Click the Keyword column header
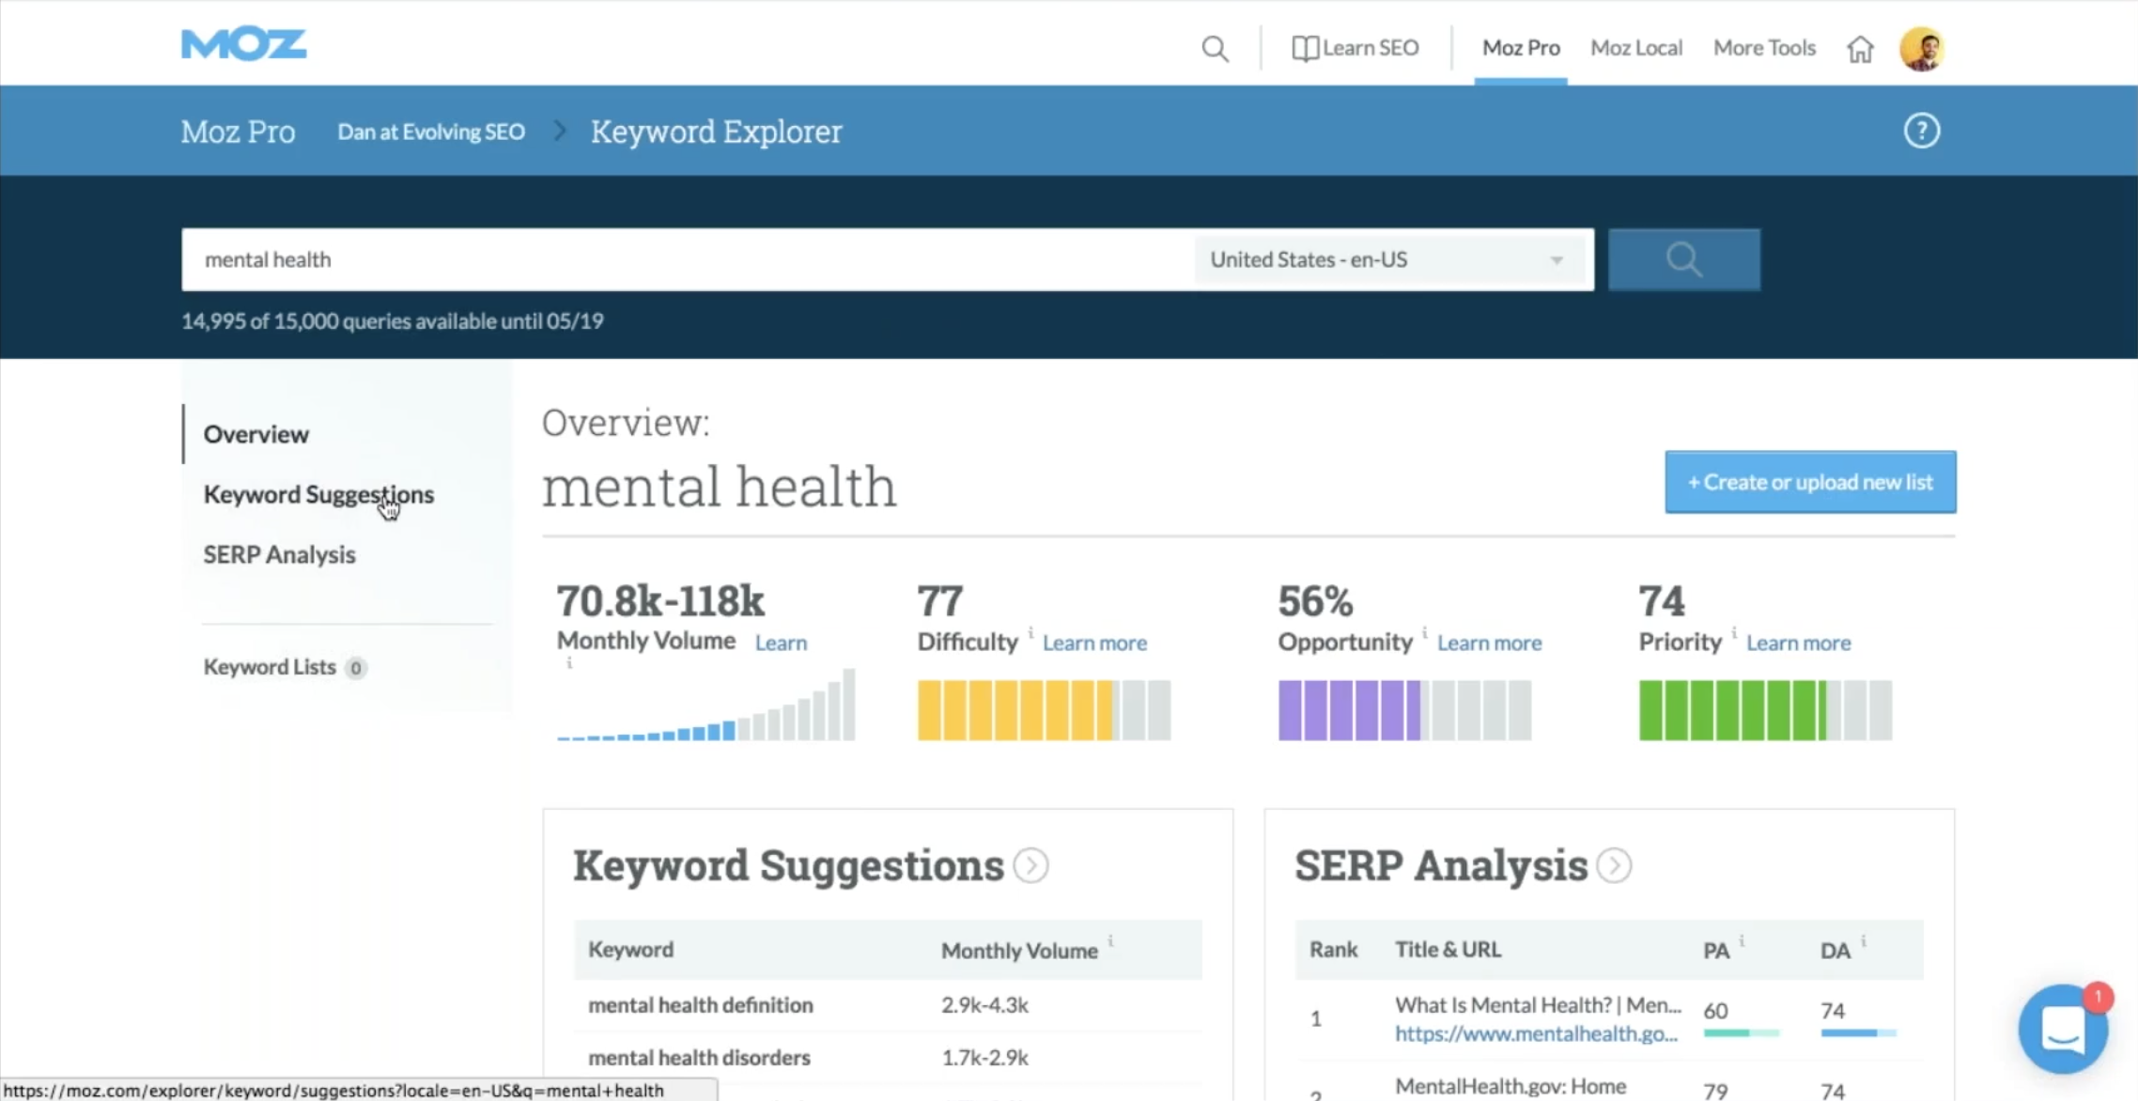The width and height of the screenshot is (2138, 1101). point(630,950)
